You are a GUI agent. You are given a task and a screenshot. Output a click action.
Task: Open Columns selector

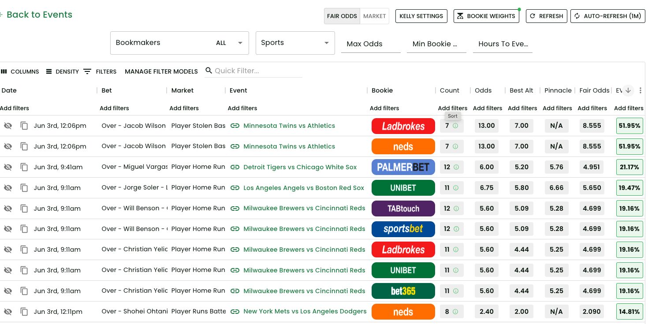[x=20, y=71]
